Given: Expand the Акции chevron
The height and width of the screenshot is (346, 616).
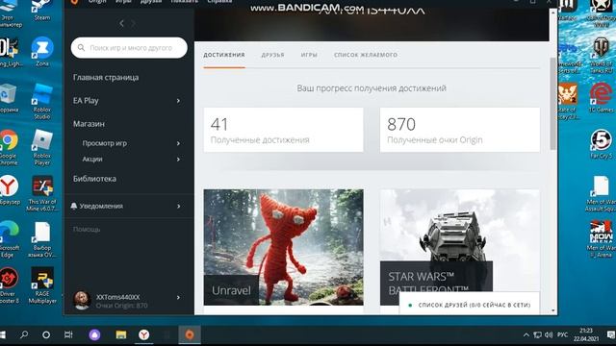Looking at the screenshot, I should point(178,159).
